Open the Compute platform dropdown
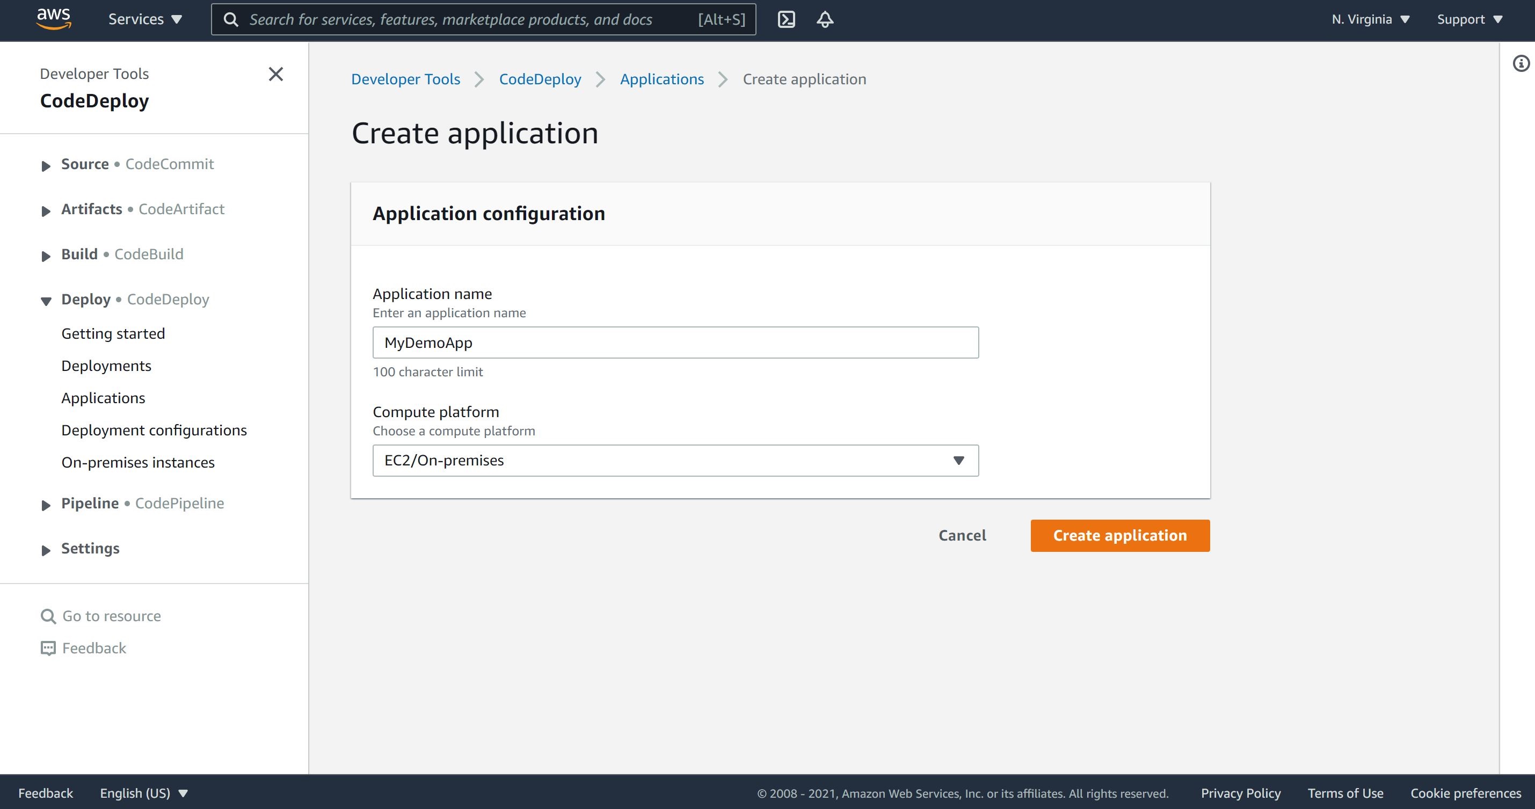Screen dimensions: 1535x809 (x=675, y=461)
